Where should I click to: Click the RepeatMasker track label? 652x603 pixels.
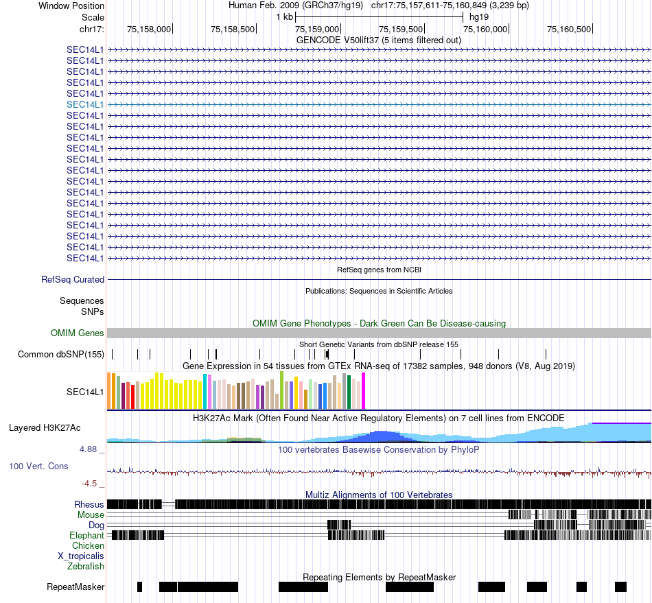(x=75, y=587)
